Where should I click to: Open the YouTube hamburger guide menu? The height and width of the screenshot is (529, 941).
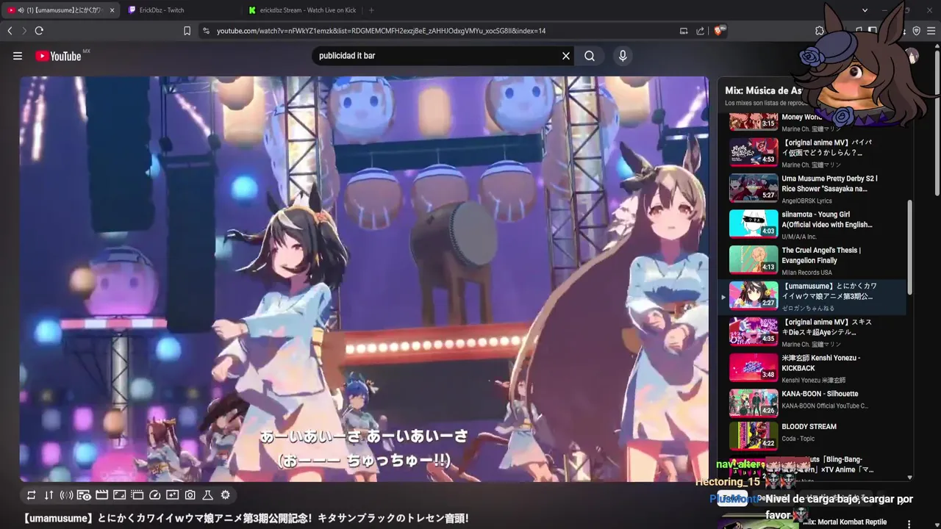pos(18,56)
